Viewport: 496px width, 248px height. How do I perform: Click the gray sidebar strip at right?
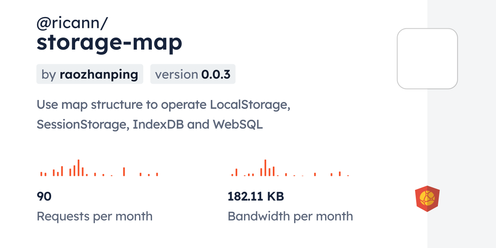[x=462, y=124]
